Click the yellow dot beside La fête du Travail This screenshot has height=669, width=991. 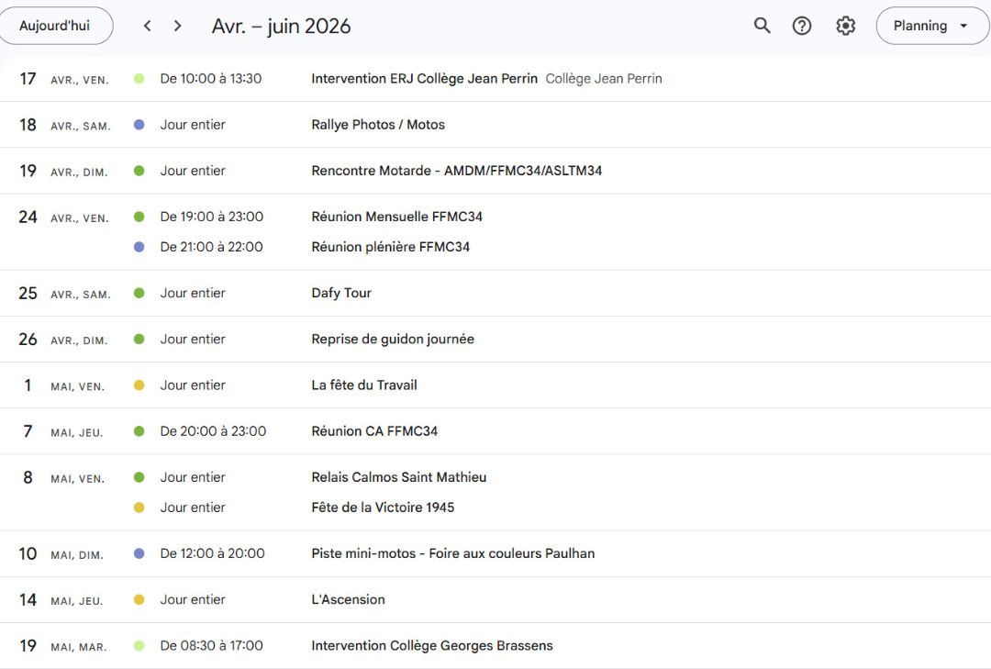pos(139,385)
